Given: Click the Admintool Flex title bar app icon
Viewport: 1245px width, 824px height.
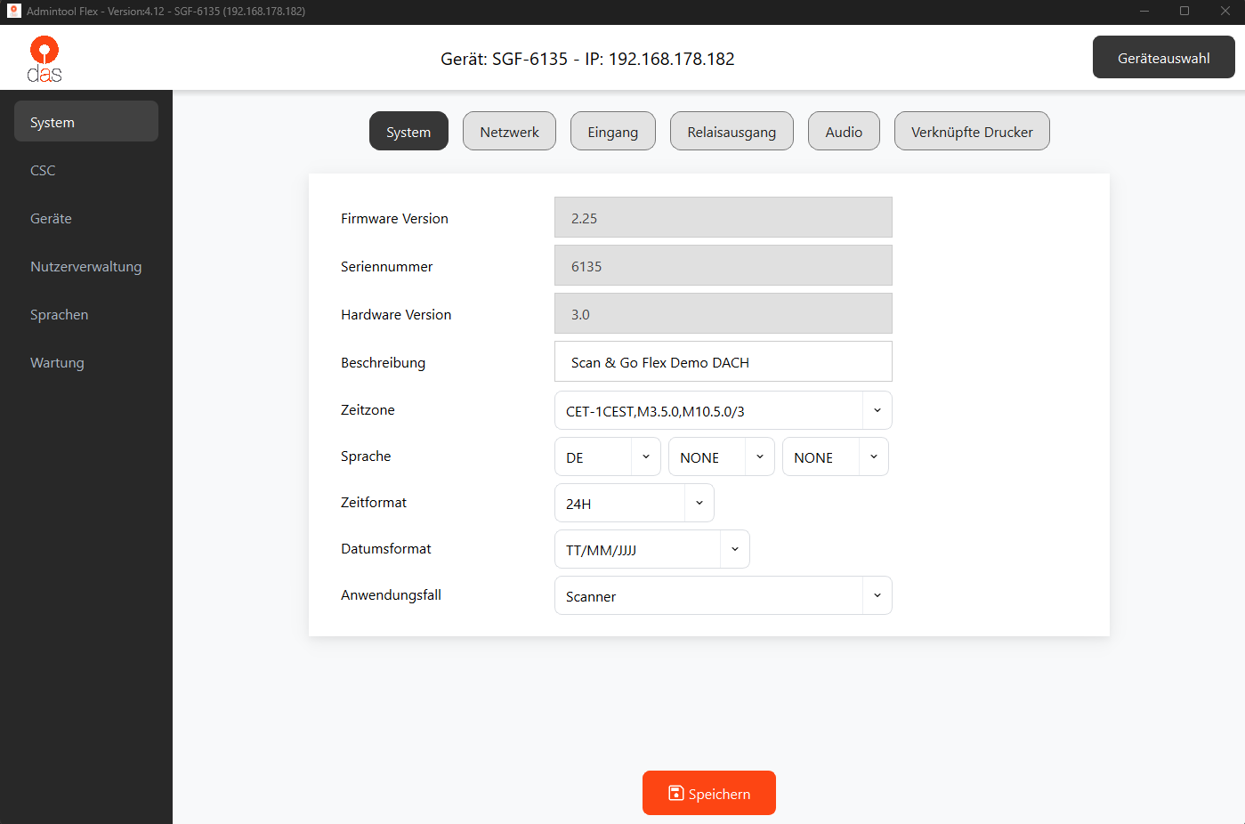Looking at the screenshot, I should tap(13, 11).
